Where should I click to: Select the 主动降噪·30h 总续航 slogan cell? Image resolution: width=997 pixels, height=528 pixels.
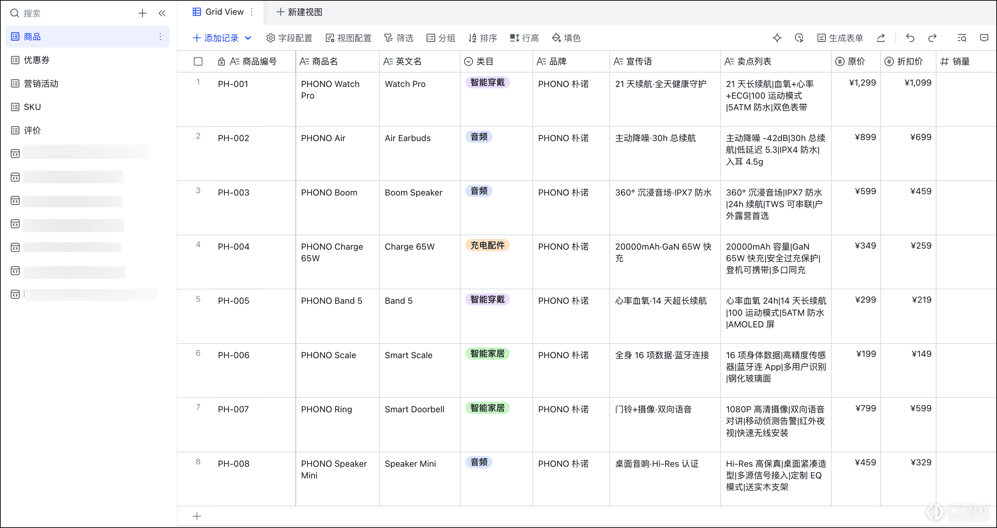(665, 153)
